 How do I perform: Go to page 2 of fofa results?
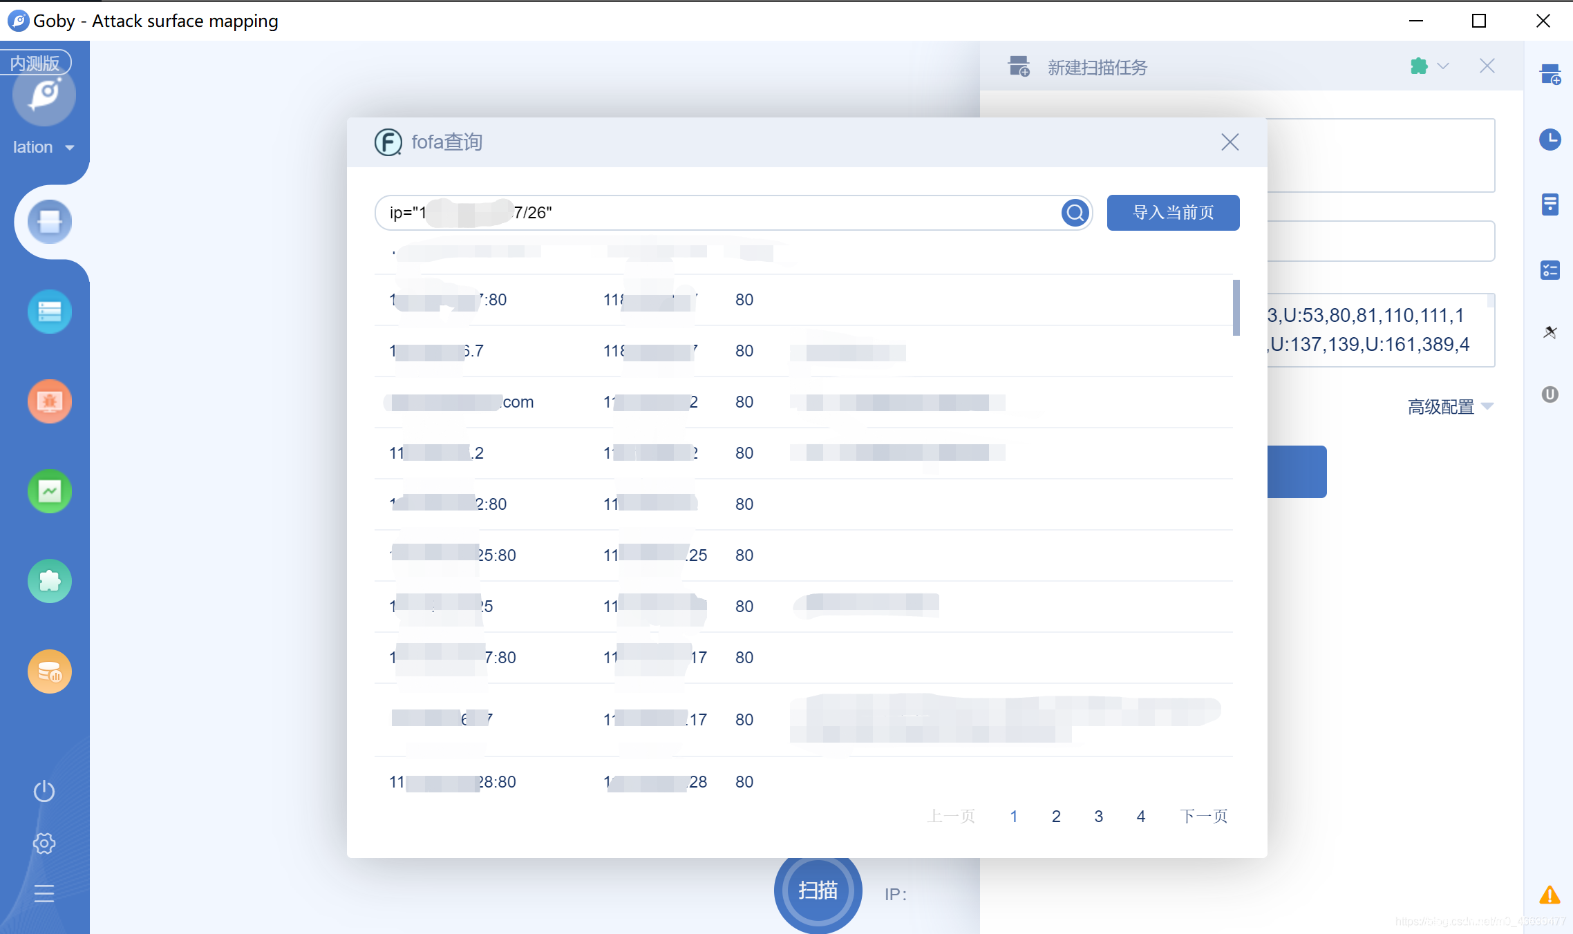click(x=1056, y=817)
